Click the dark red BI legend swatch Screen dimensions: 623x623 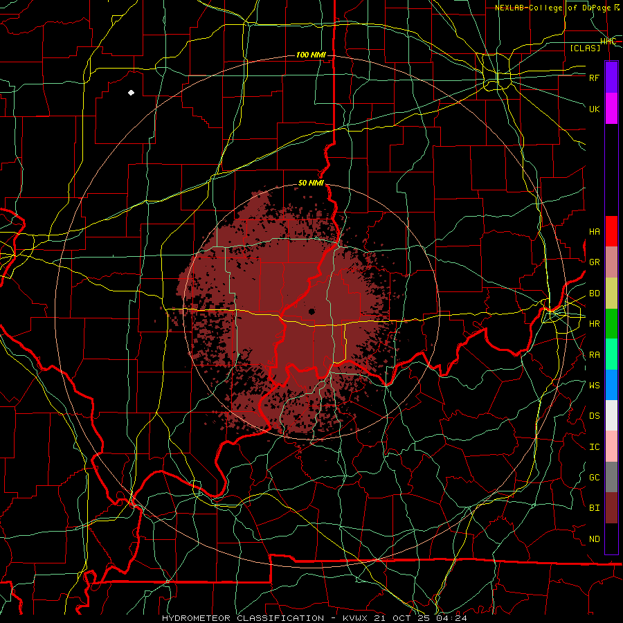tap(611, 508)
